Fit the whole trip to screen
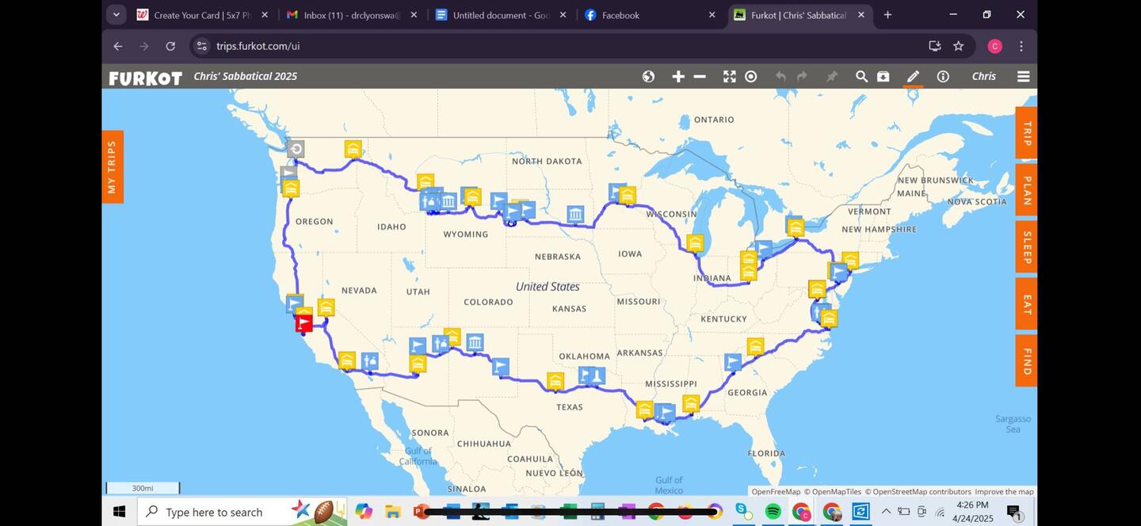The height and width of the screenshot is (526, 1141). point(729,76)
